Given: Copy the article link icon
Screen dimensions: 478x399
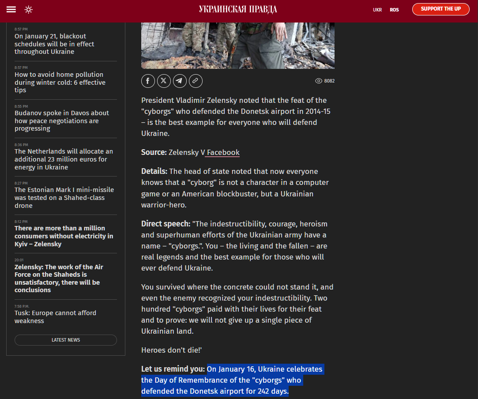Looking at the screenshot, I should [196, 81].
